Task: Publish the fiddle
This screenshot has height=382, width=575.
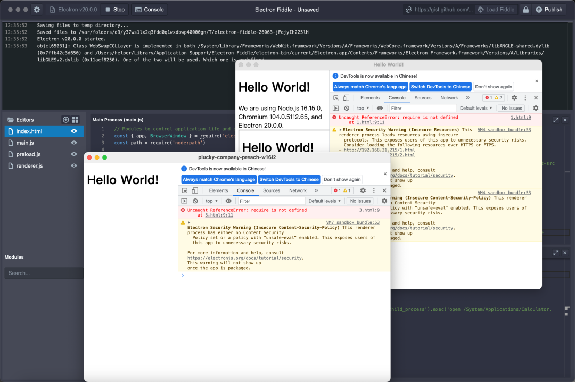Action: 549,10
